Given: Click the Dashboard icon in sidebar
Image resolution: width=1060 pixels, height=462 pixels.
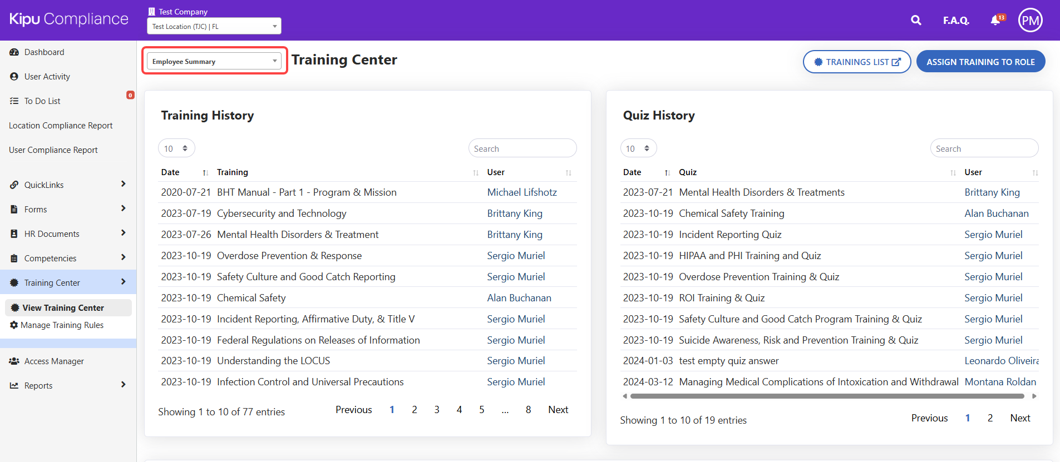Looking at the screenshot, I should (x=14, y=52).
